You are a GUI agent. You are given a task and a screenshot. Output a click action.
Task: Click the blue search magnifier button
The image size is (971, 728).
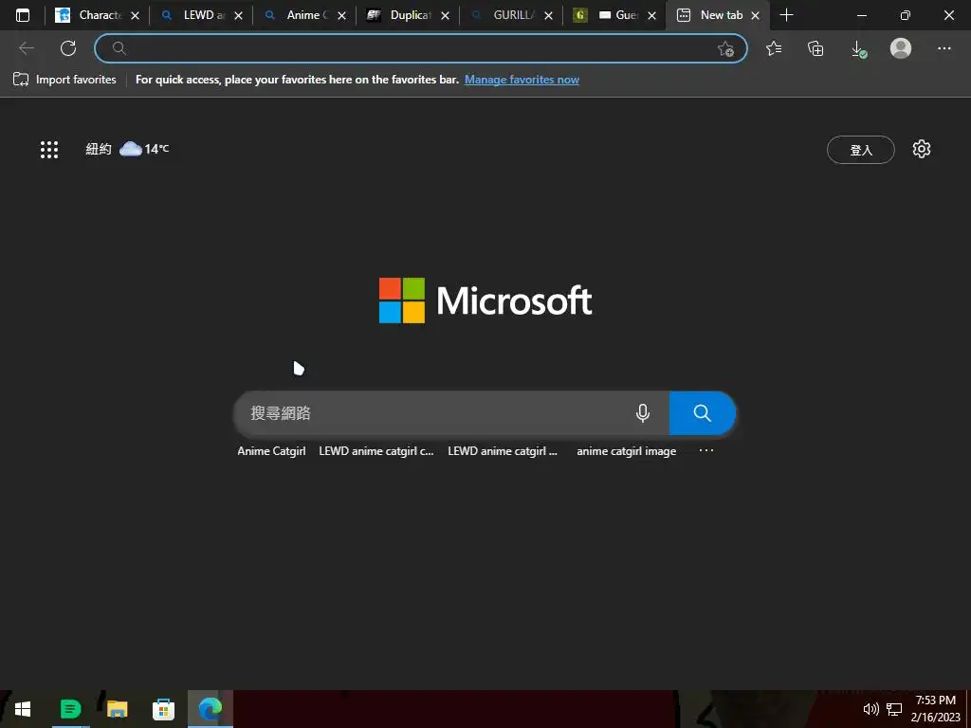(x=703, y=413)
